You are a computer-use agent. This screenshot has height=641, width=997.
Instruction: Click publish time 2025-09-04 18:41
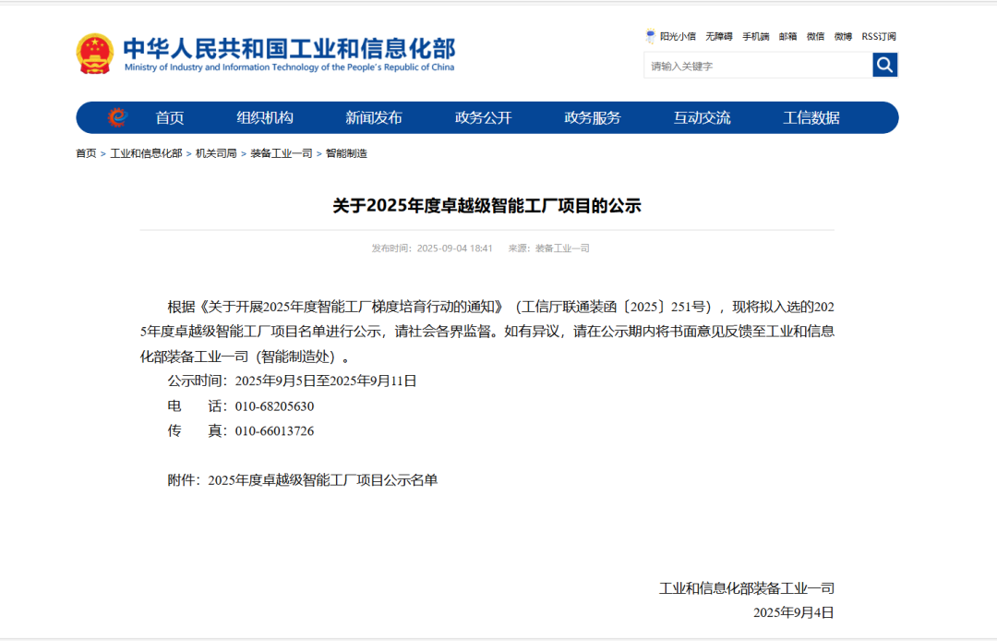click(454, 248)
